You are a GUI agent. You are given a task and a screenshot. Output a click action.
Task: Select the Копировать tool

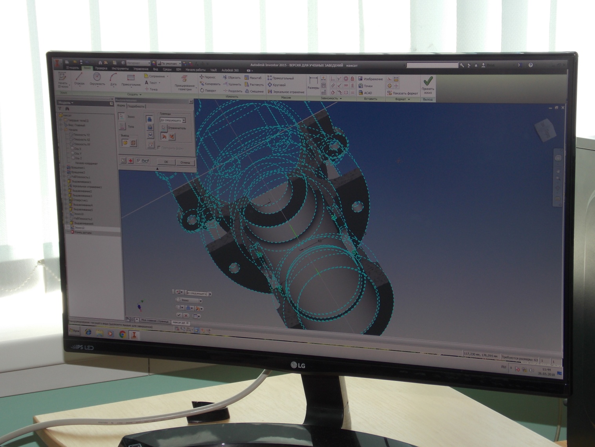coord(210,84)
